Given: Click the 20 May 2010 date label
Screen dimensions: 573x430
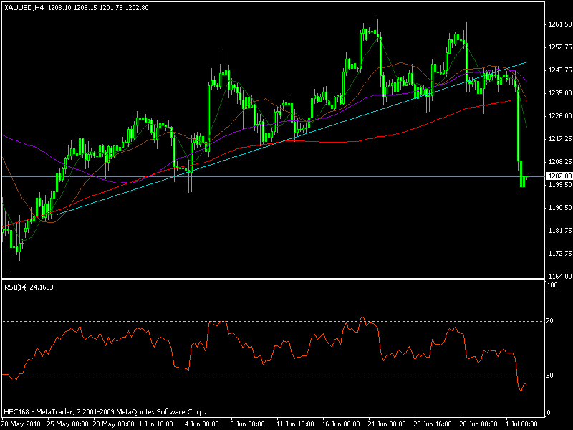Looking at the screenshot, I should click(22, 424).
